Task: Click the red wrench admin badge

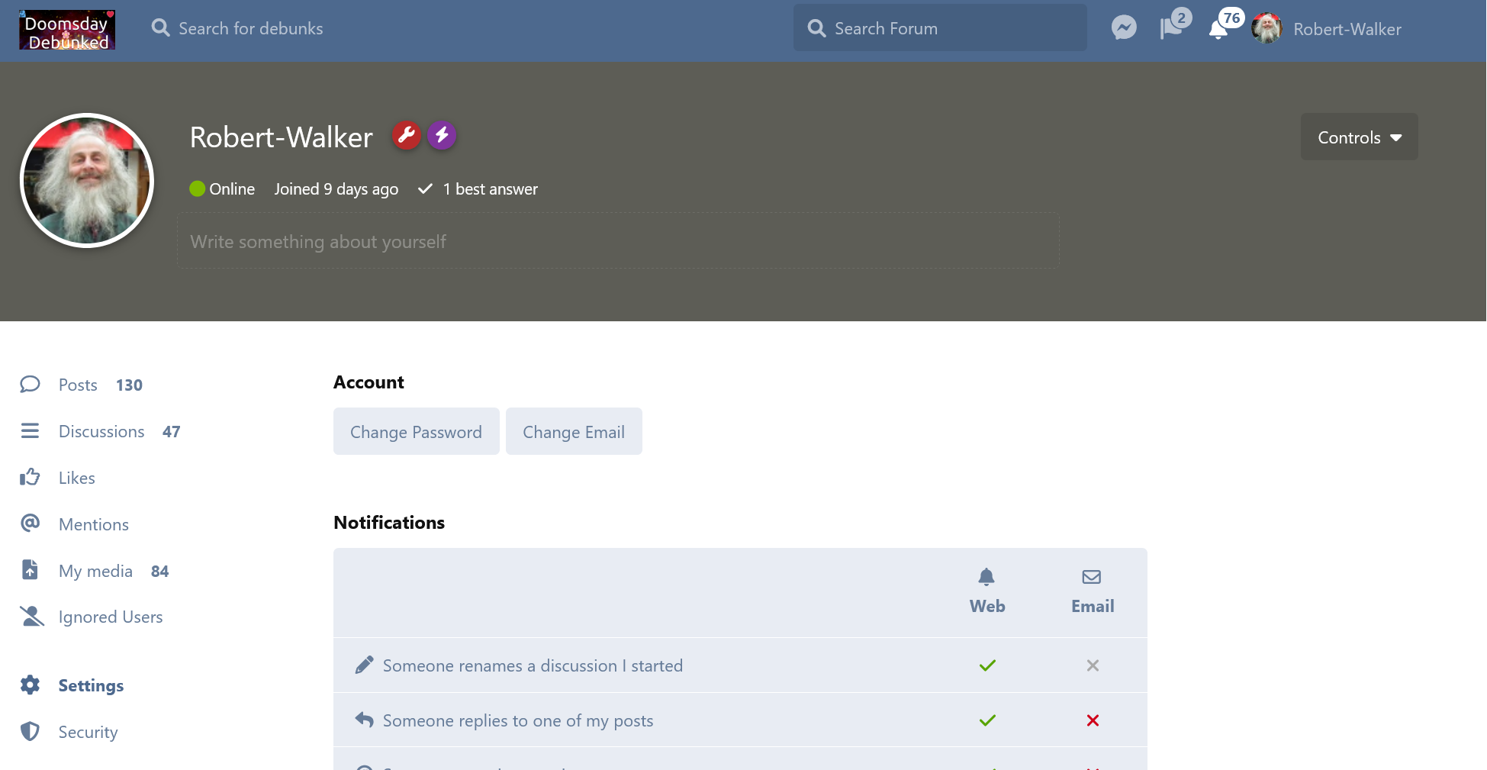Action: pyautogui.click(x=407, y=136)
